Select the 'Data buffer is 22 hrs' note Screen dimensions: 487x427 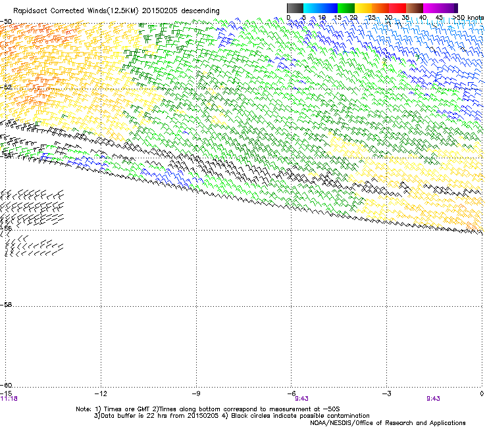coord(156,416)
